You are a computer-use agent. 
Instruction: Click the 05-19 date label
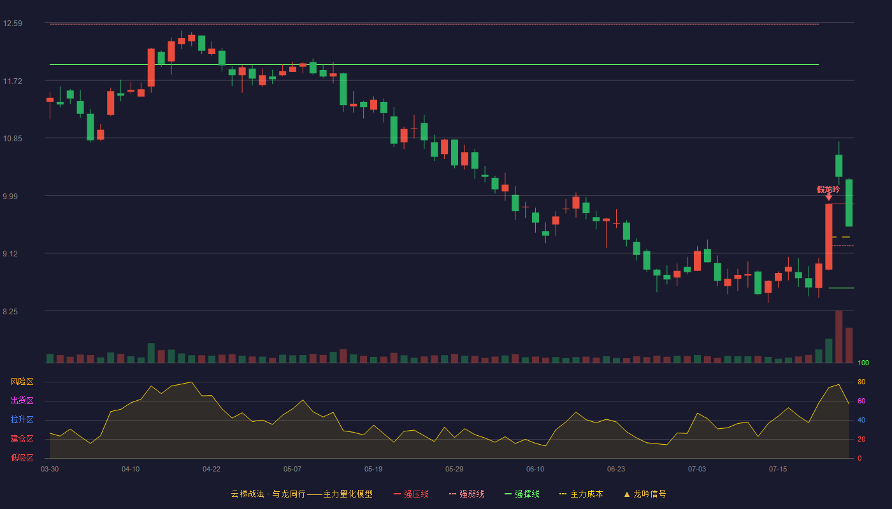[373, 469]
